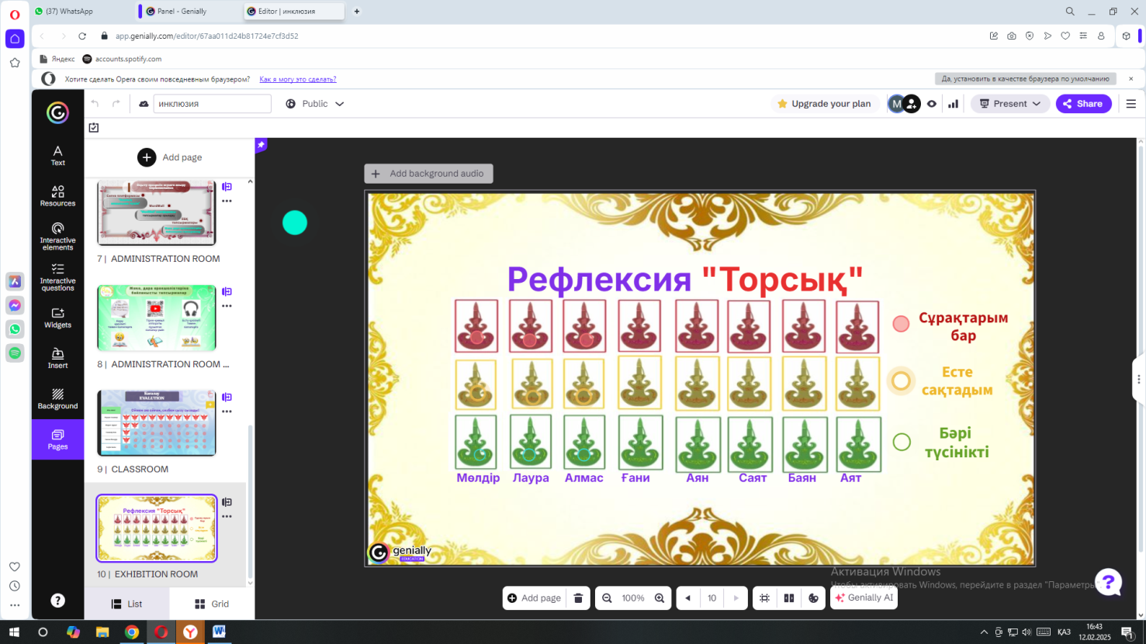Click the green torsyk above Аят
1146x644 pixels.
click(858, 444)
